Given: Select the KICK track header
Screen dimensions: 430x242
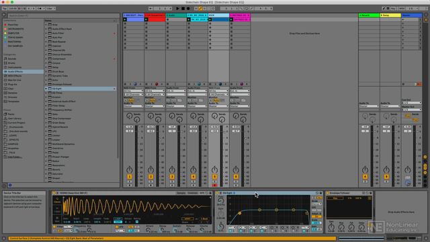Looking at the screenshot, I should tap(218, 15).
